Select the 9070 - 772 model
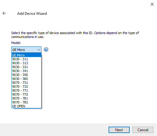Screen dimensions: 157x136 click(26, 94)
